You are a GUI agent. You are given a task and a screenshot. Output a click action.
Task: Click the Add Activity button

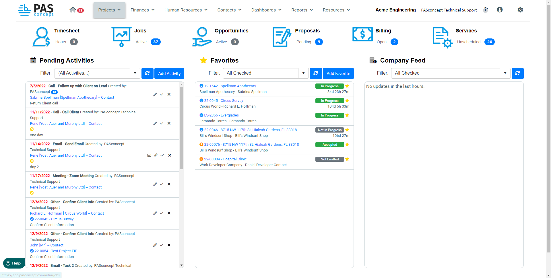169,73
